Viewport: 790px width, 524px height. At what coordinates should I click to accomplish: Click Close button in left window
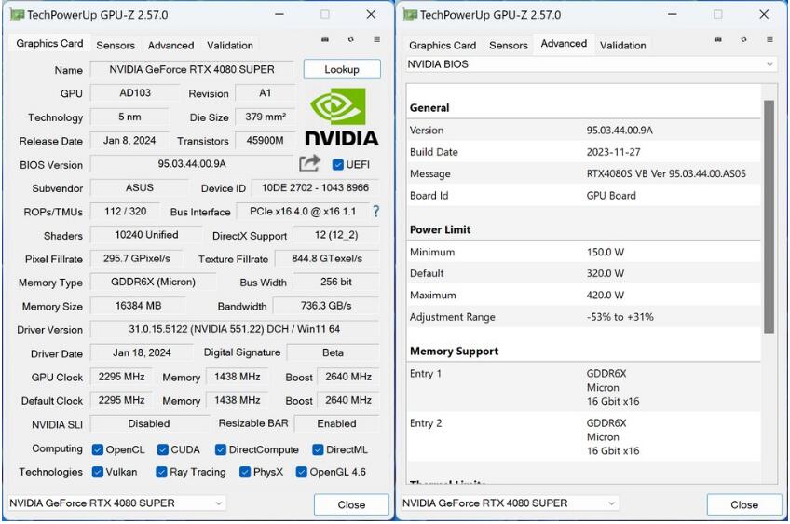(x=351, y=504)
